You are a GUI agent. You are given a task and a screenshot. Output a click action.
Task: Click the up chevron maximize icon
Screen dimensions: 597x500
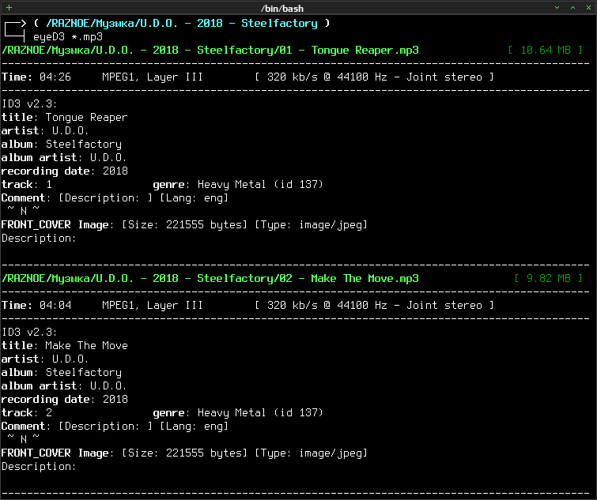pos(572,8)
